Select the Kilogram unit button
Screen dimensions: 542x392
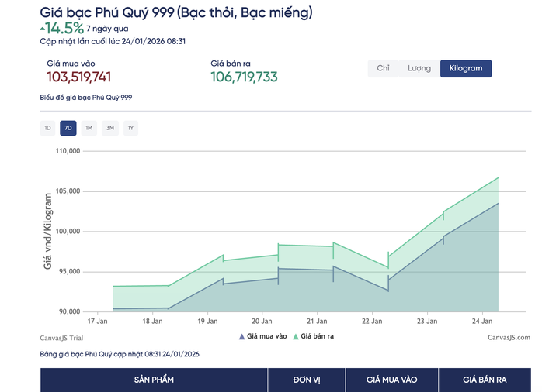466,68
